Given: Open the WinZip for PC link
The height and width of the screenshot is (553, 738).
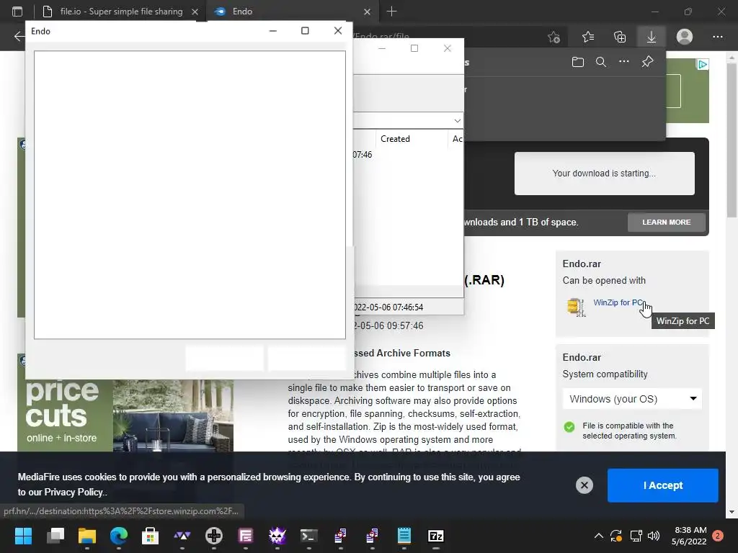Looking at the screenshot, I should (x=618, y=302).
